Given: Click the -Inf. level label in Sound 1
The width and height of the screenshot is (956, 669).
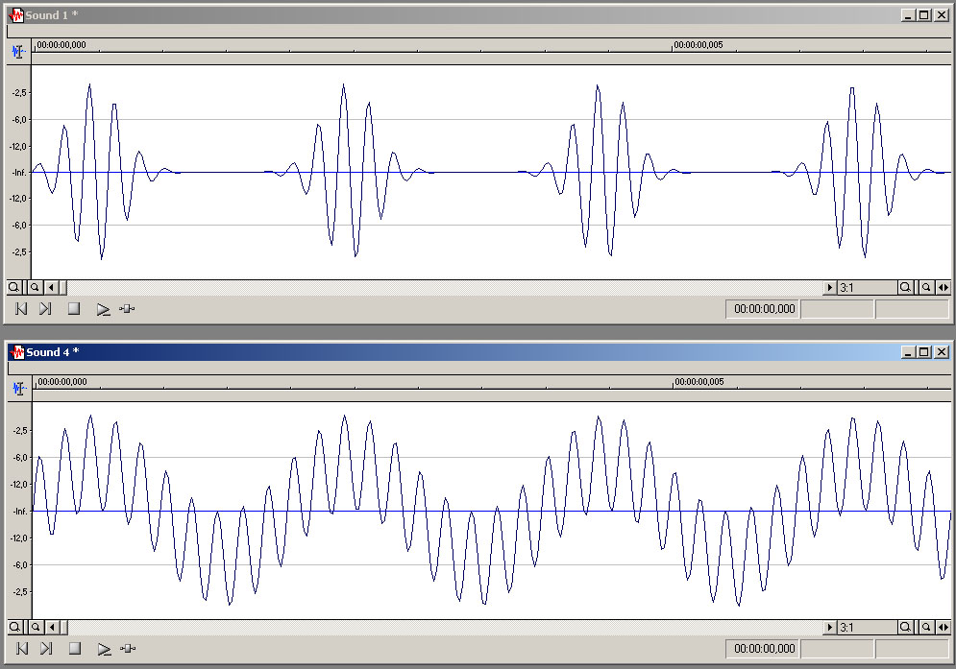Looking at the screenshot, I should [x=19, y=173].
